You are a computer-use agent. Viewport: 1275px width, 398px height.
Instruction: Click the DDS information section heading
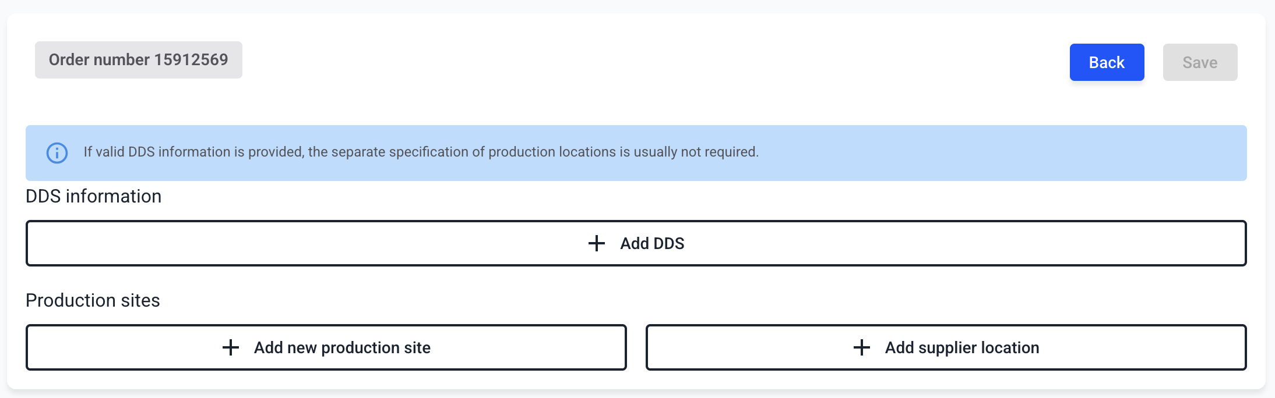93,196
